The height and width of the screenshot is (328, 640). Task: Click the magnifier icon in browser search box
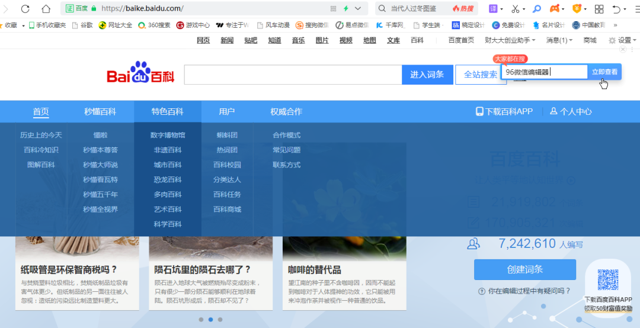click(382, 8)
